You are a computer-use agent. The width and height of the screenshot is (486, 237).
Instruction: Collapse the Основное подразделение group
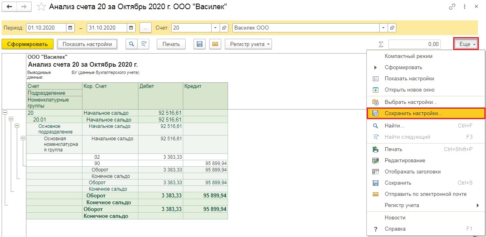point(17,126)
